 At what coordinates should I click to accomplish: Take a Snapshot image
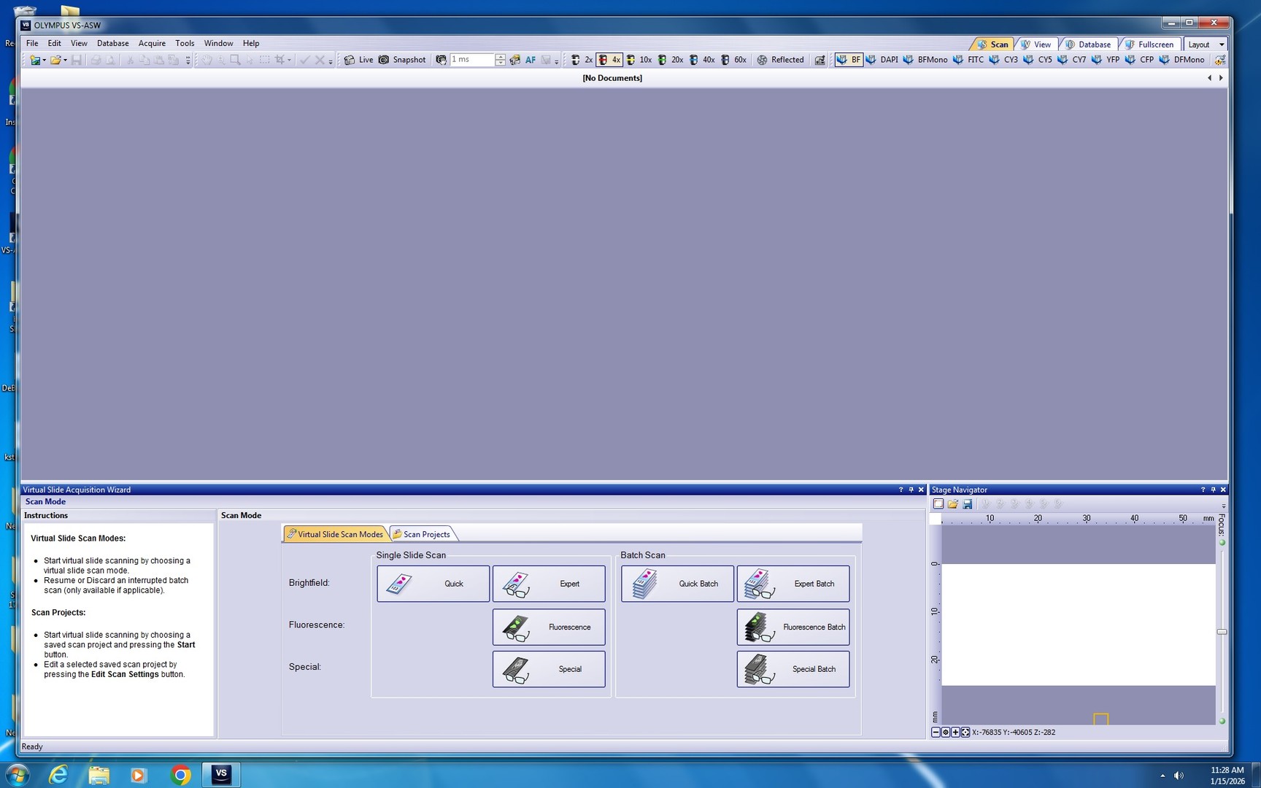click(402, 60)
